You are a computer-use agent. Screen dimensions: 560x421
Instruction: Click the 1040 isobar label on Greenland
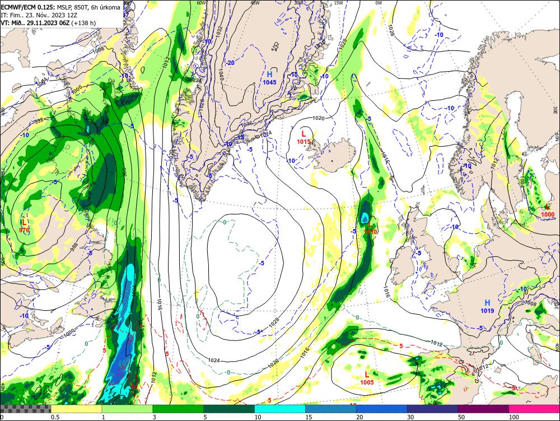[x=221, y=74]
